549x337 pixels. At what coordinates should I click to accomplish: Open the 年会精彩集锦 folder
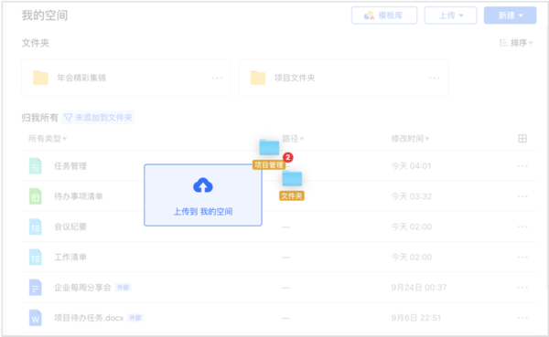pos(126,78)
